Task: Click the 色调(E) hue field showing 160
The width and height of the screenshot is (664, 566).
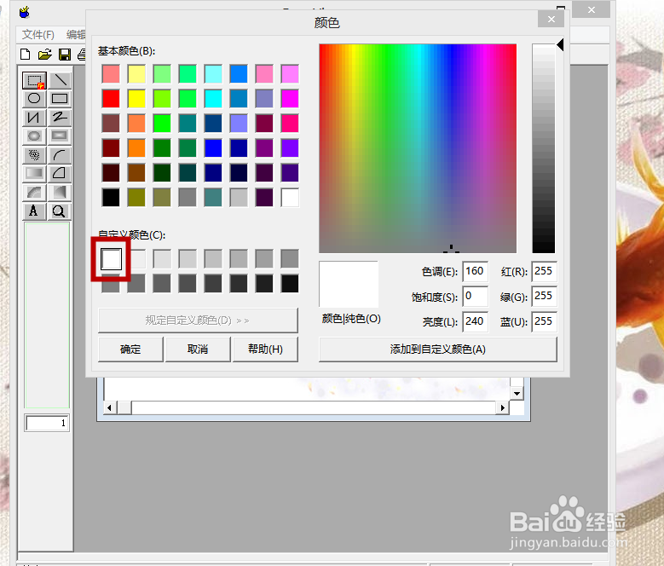Action: pyautogui.click(x=476, y=271)
